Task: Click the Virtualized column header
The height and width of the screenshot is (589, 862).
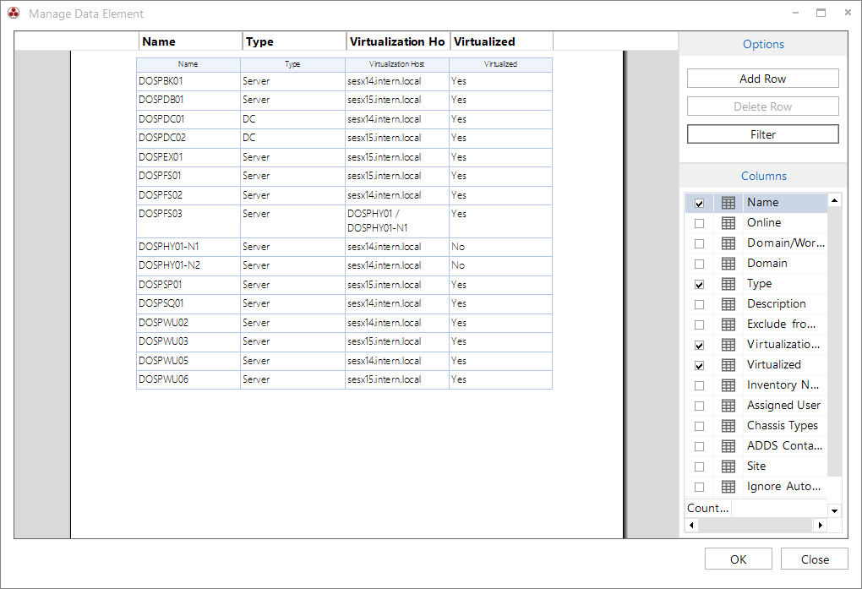Action: pos(502,41)
